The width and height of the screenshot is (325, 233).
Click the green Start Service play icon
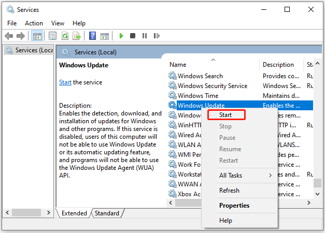click(121, 36)
